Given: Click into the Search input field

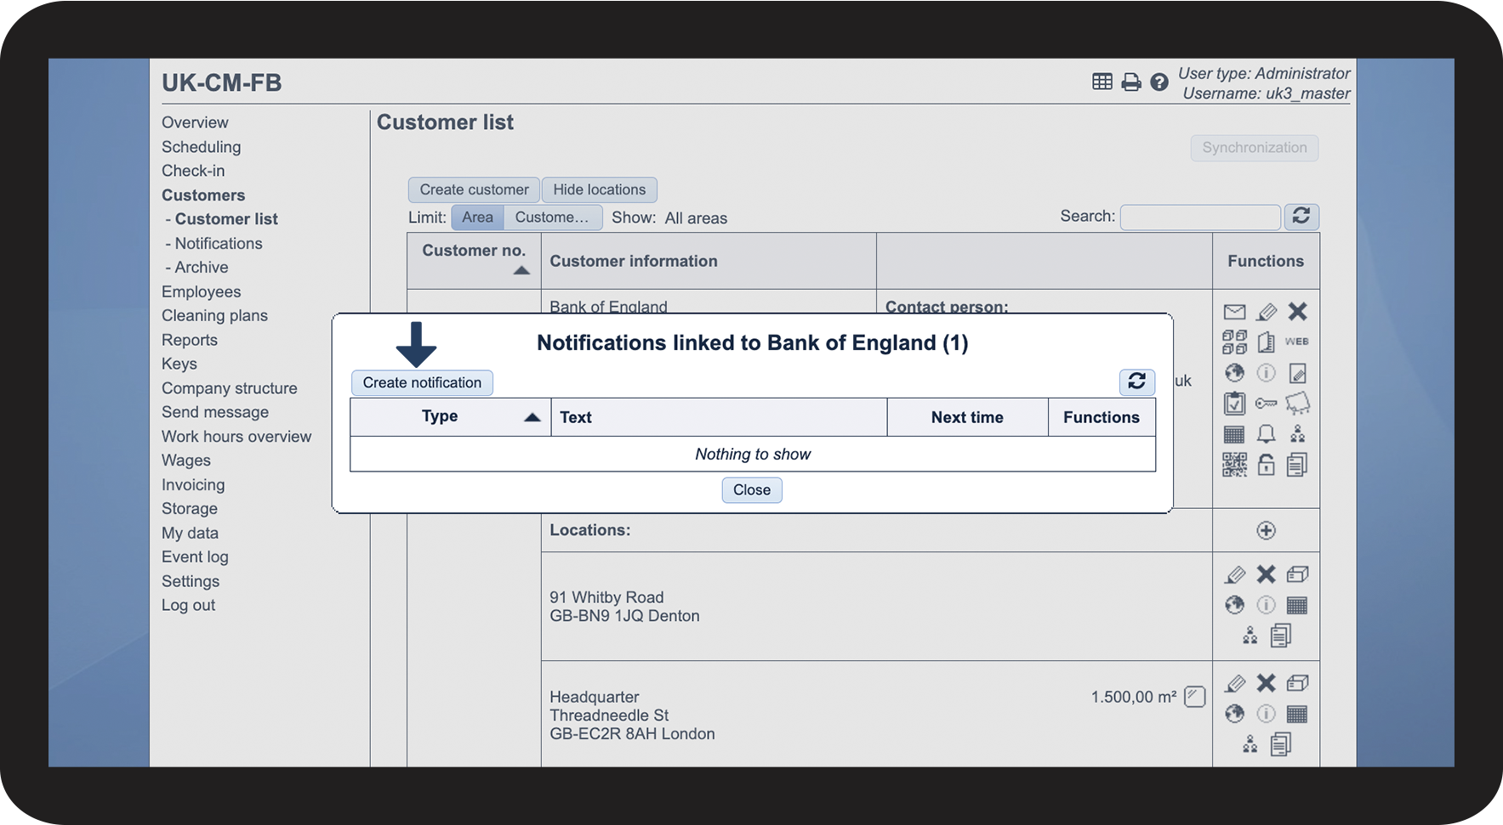Looking at the screenshot, I should click(x=1200, y=218).
